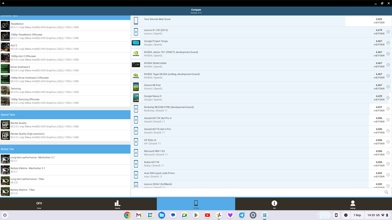The image size is (392, 220).
Task: Select the Render Quality MP icon
Action: click(5, 125)
